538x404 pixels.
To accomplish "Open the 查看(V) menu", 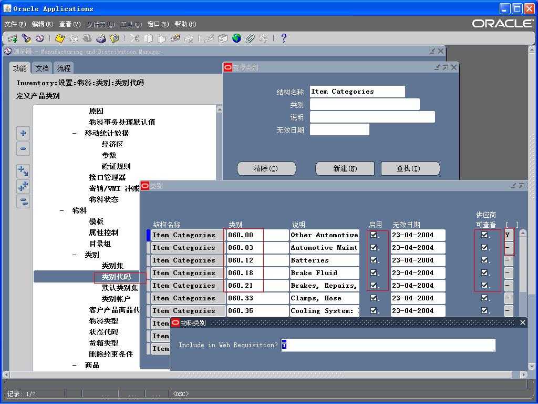I will tap(70, 24).
